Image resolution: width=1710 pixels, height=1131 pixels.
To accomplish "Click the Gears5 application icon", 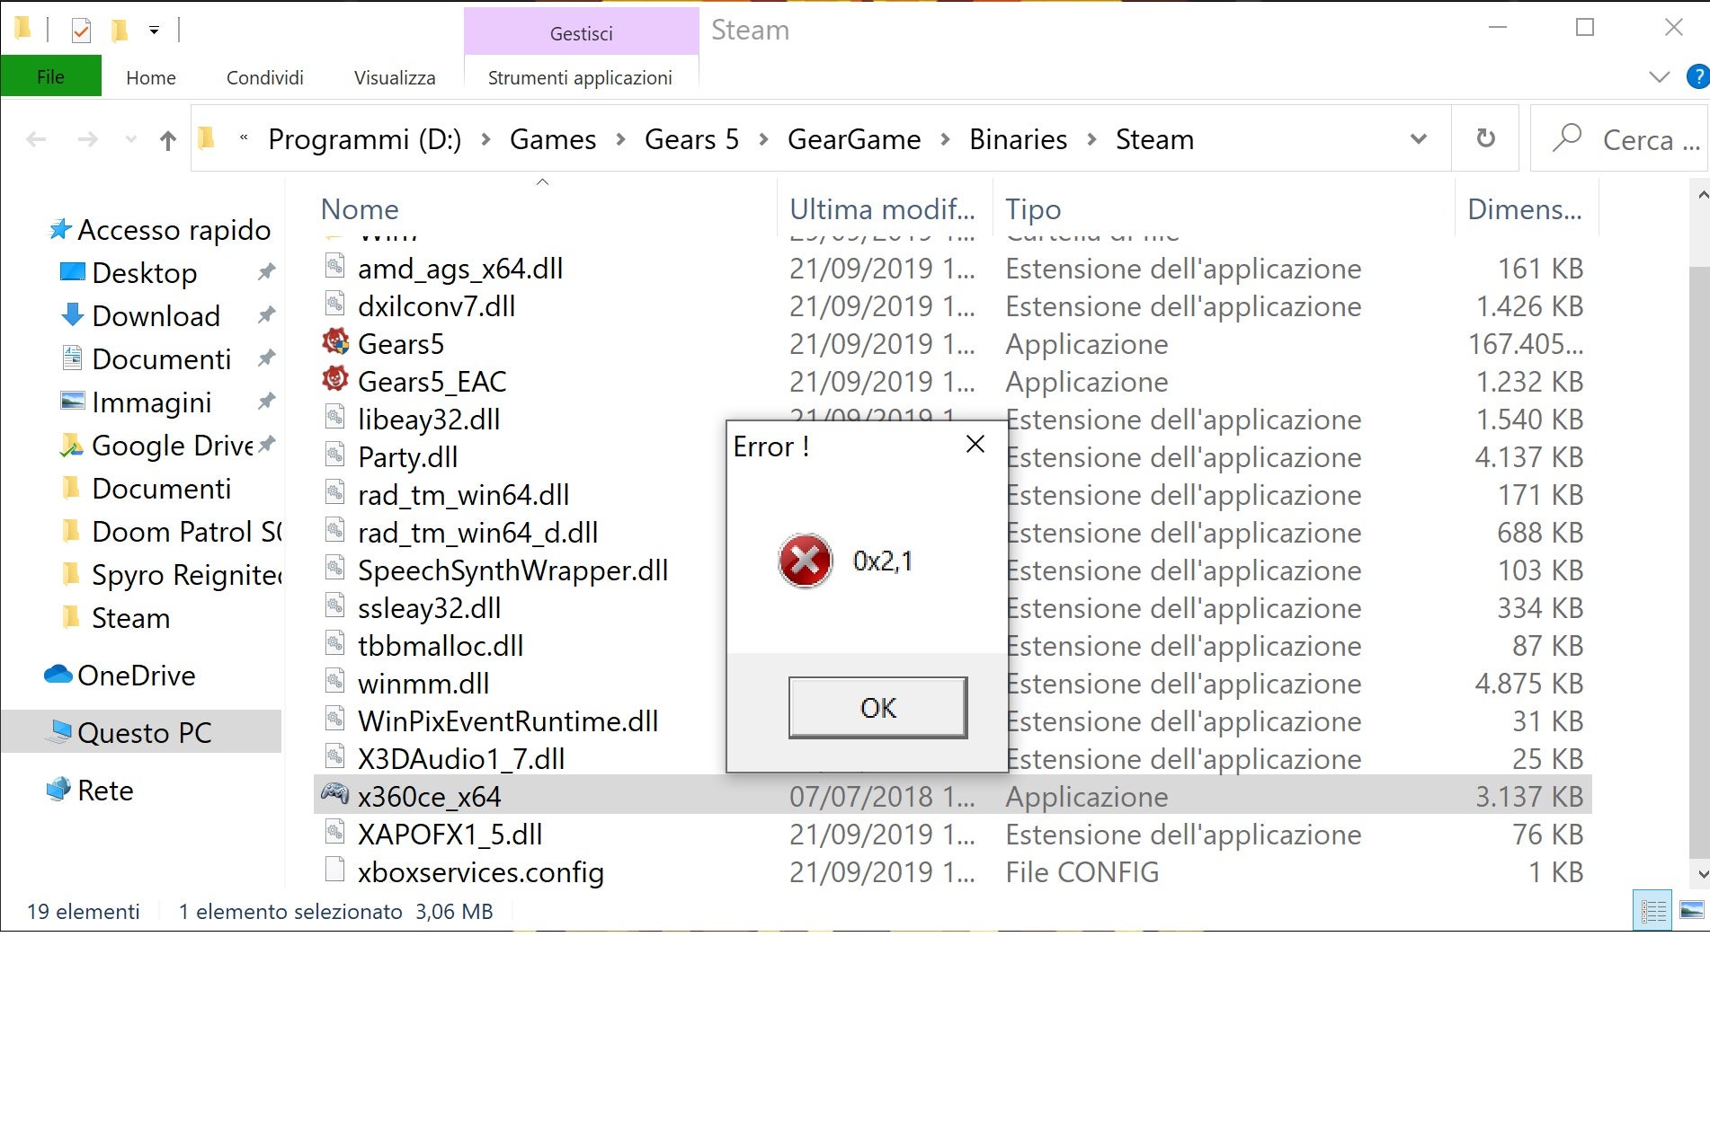I will coord(335,342).
